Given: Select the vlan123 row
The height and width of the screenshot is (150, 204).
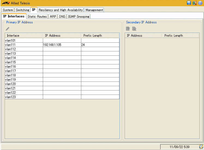Looking at the screenshot, I should 62,97.
